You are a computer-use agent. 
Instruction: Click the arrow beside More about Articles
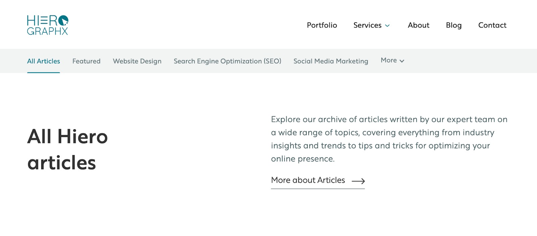click(359, 181)
